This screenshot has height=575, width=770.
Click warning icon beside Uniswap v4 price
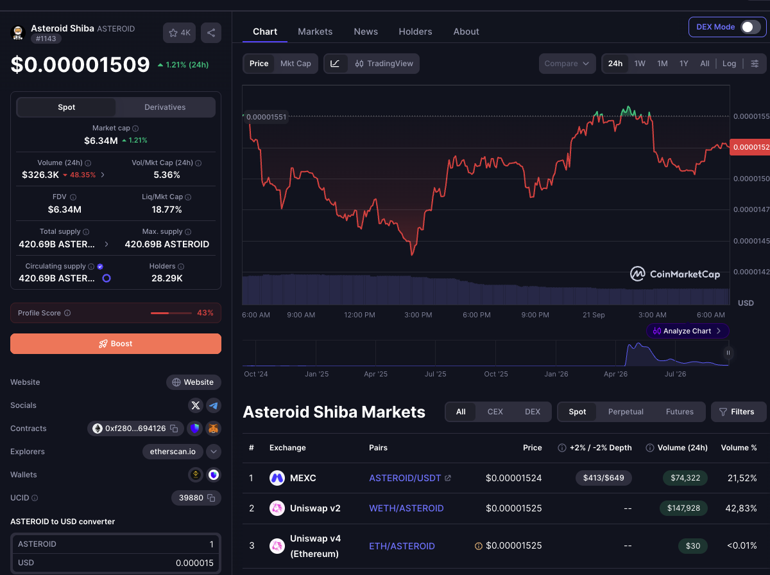pos(478,546)
